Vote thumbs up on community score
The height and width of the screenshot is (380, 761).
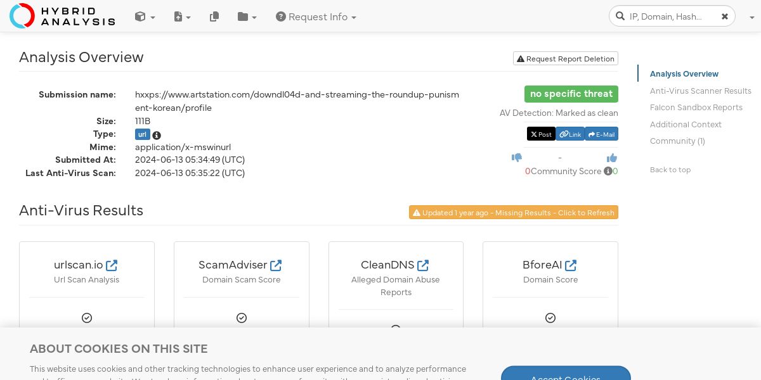click(612, 158)
